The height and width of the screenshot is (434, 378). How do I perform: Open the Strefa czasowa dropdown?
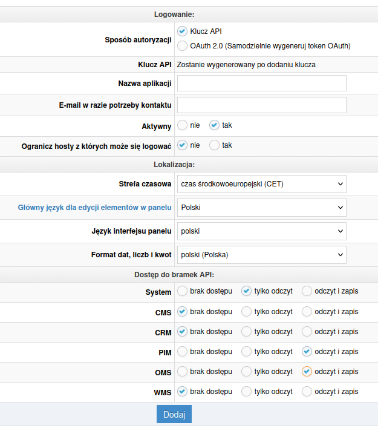coord(261,184)
